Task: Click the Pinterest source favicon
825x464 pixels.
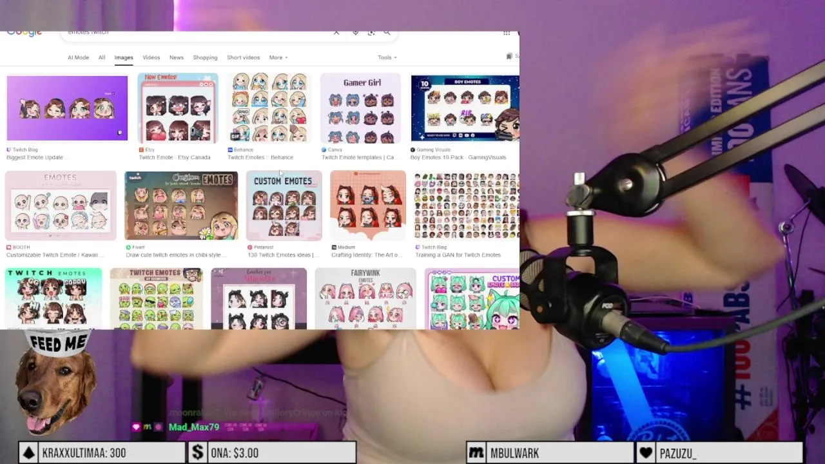Action: (x=250, y=247)
